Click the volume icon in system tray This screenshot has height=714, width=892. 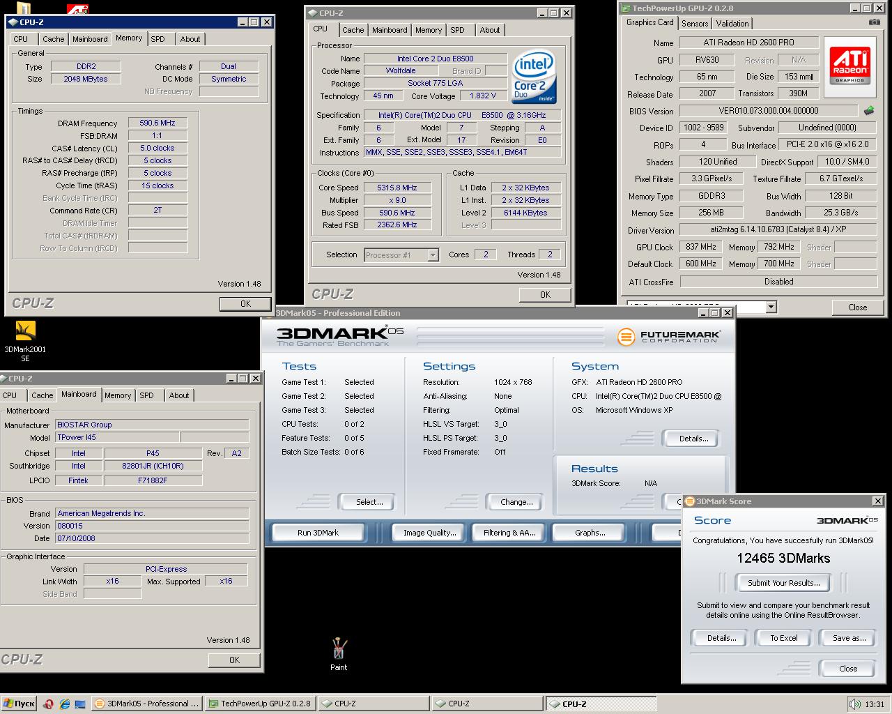[x=854, y=704]
